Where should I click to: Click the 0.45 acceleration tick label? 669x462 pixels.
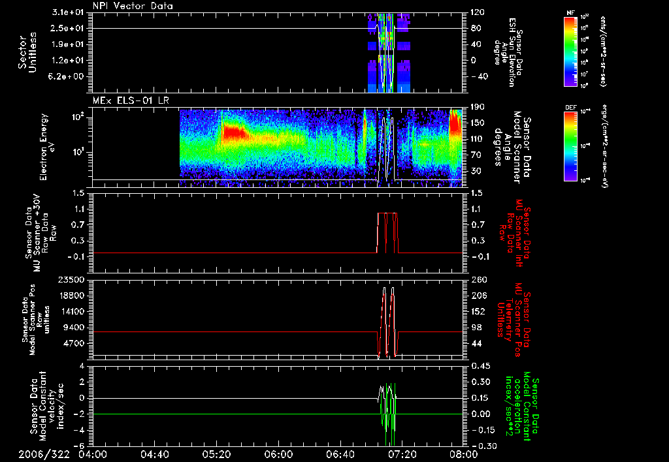pyautogui.click(x=480, y=366)
